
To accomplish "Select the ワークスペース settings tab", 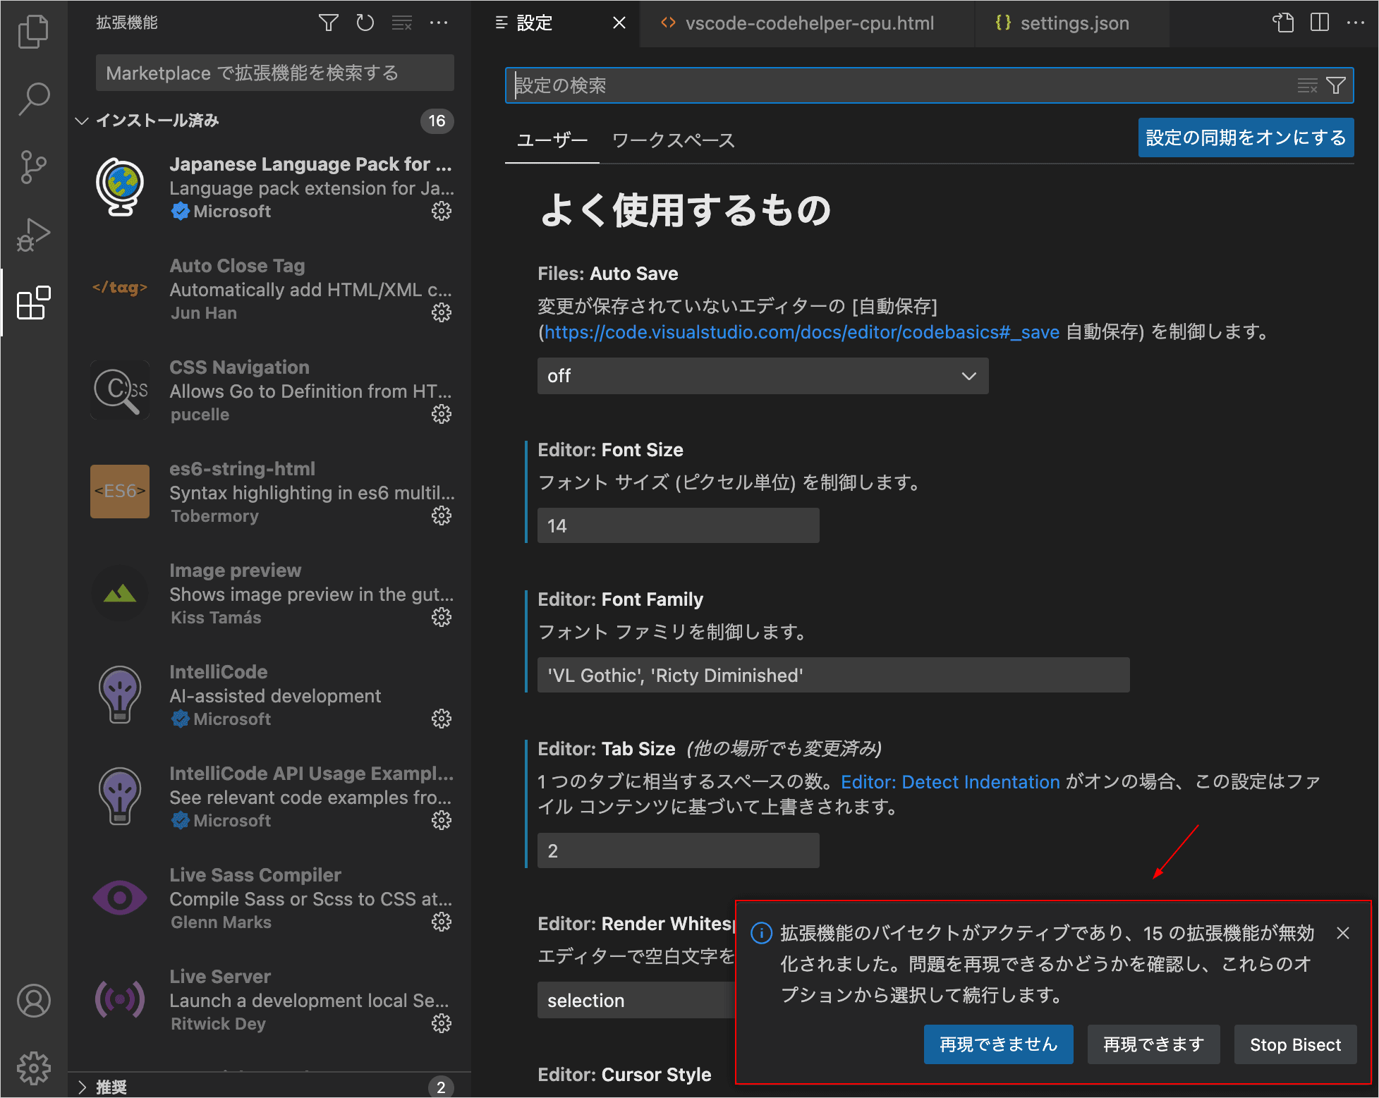I will click(674, 140).
